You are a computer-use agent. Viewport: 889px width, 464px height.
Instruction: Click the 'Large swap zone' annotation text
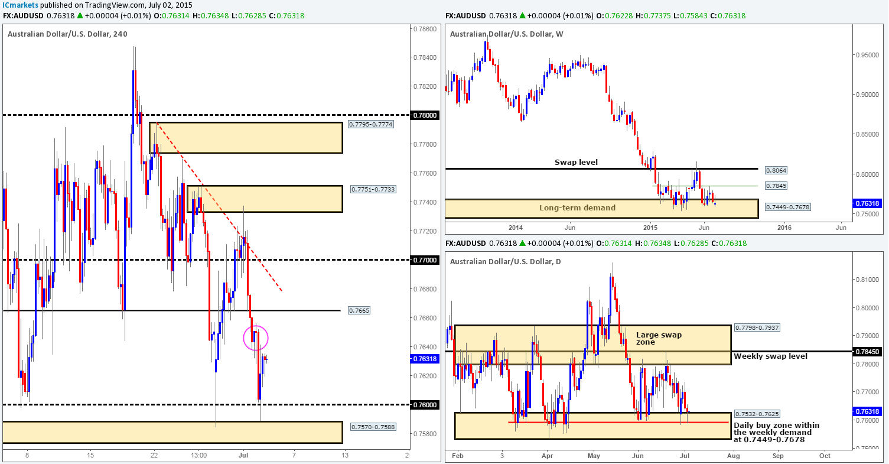click(x=659, y=338)
